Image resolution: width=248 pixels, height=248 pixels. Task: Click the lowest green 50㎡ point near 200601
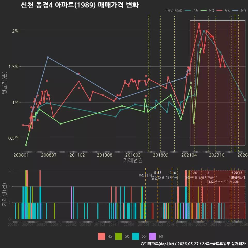click(26, 145)
